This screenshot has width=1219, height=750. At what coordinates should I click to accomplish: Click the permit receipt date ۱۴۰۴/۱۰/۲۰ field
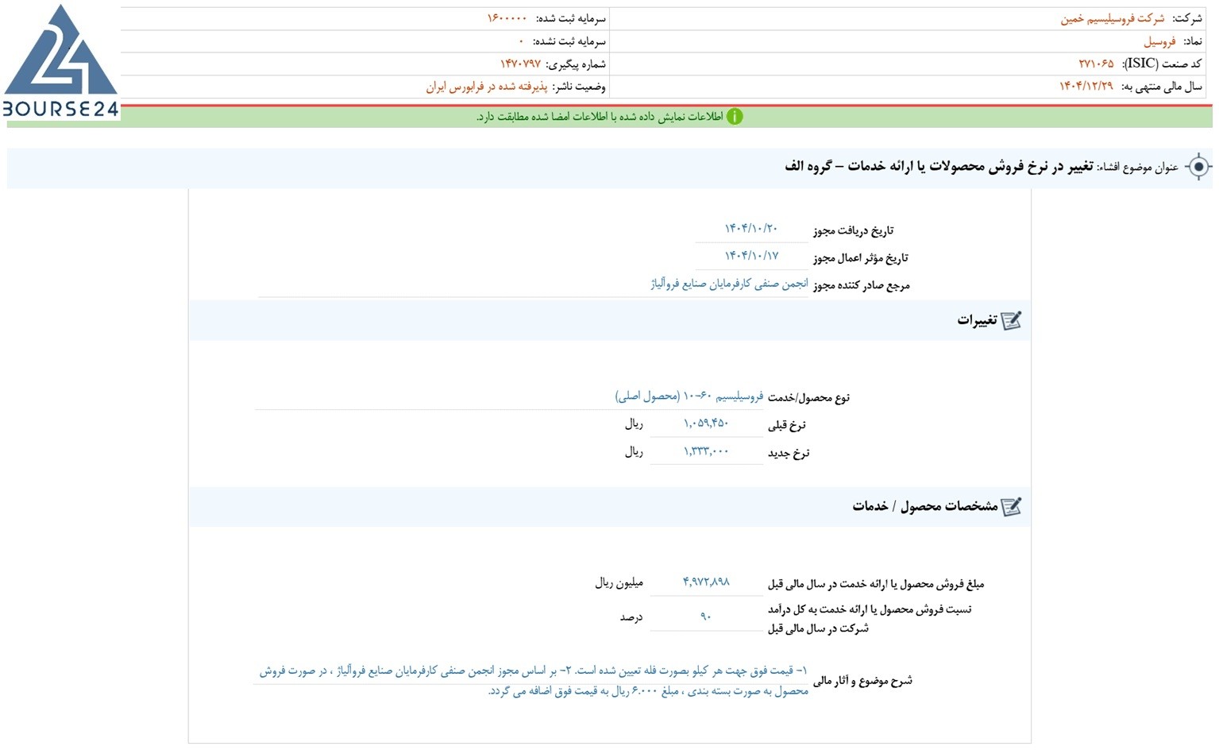(x=751, y=230)
